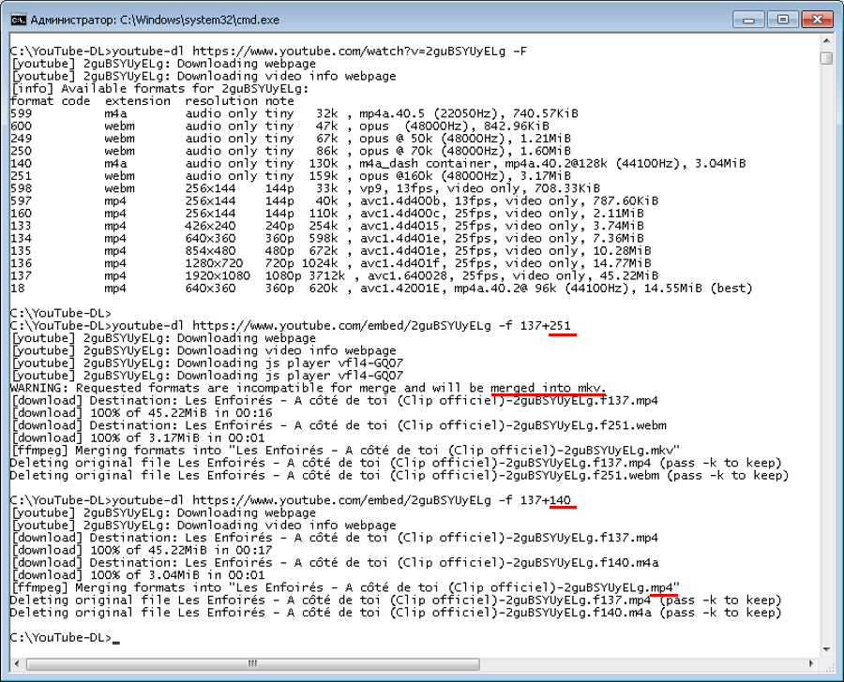This screenshot has height=682, width=844.
Task: Click the underlined 137+140 format argument
Action: tap(545, 500)
